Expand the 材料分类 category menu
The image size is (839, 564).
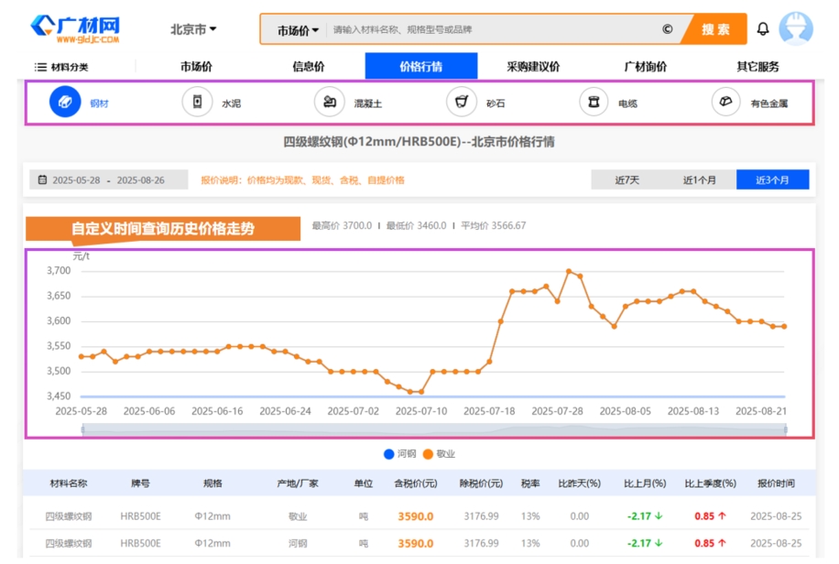pyautogui.click(x=61, y=67)
